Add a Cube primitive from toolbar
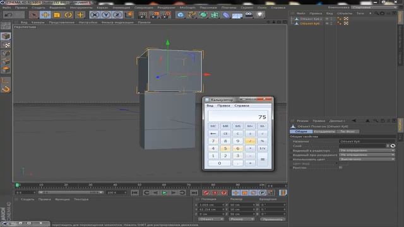The image size is (404, 227). tap(181, 15)
